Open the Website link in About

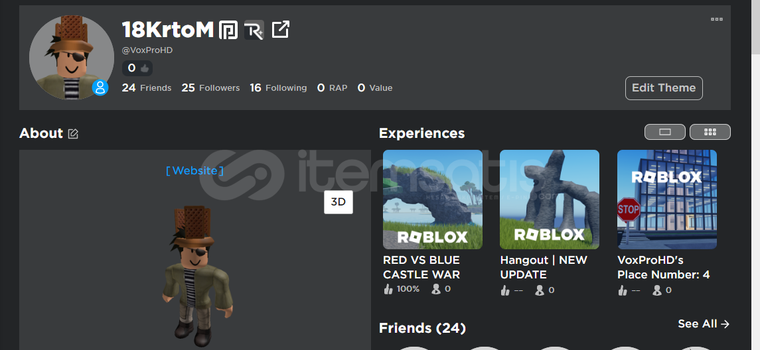click(195, 170)
